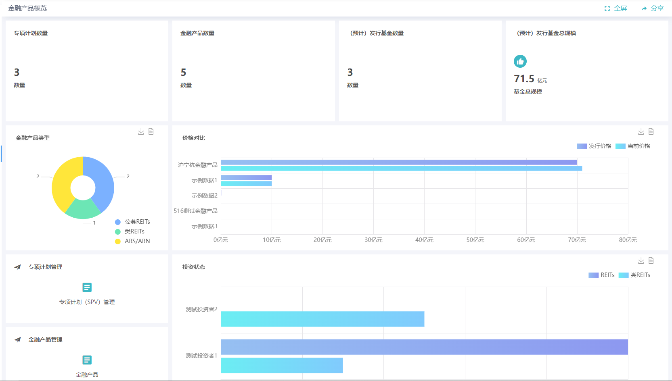Viewport: 672px width, 381px height.
Task: Click the 专项计划（SPV）管理 document icon
Action: coord(87,287)
